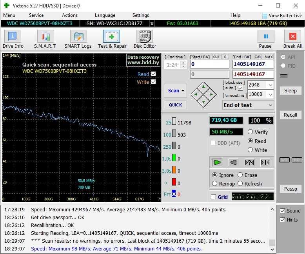The image size is (305, 254).
Task: Click the End LBA input field
Action: click(x=253, y=64)
